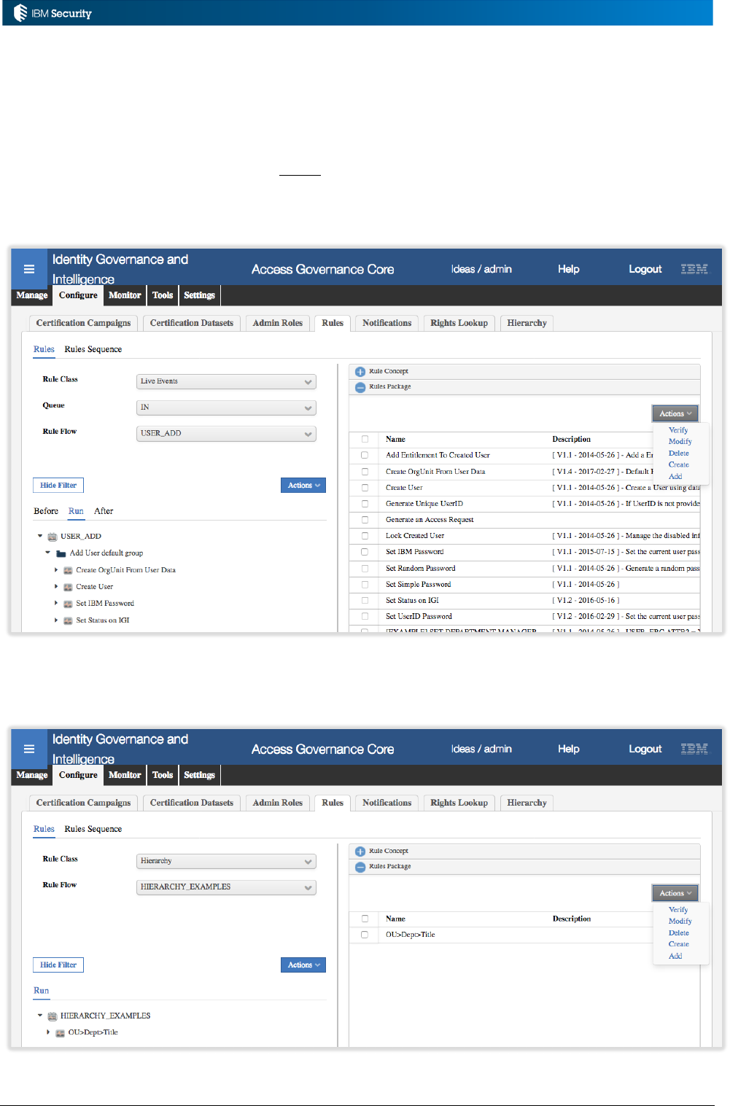The image size is (730, 1106).
Task: Click the Name column header in the Hierarchy window table
Action: coord(395,919)
